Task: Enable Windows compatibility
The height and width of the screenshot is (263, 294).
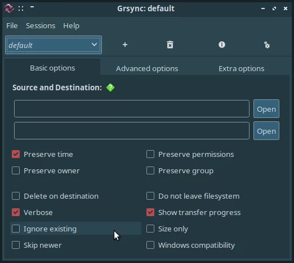Action: 150,245
